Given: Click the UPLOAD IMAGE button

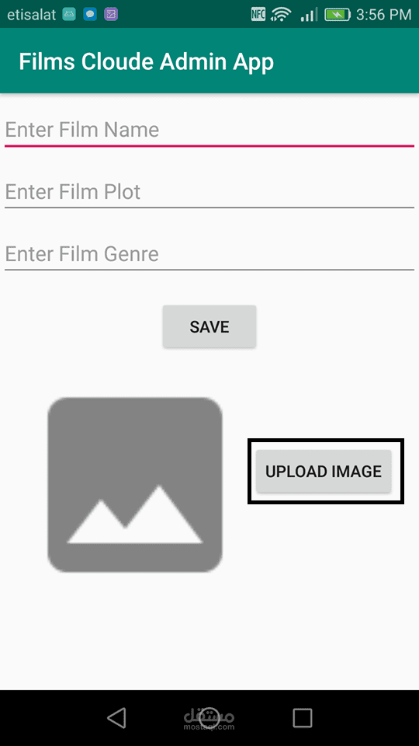Looking at the screenshot, I should click(x=324, y=471).
